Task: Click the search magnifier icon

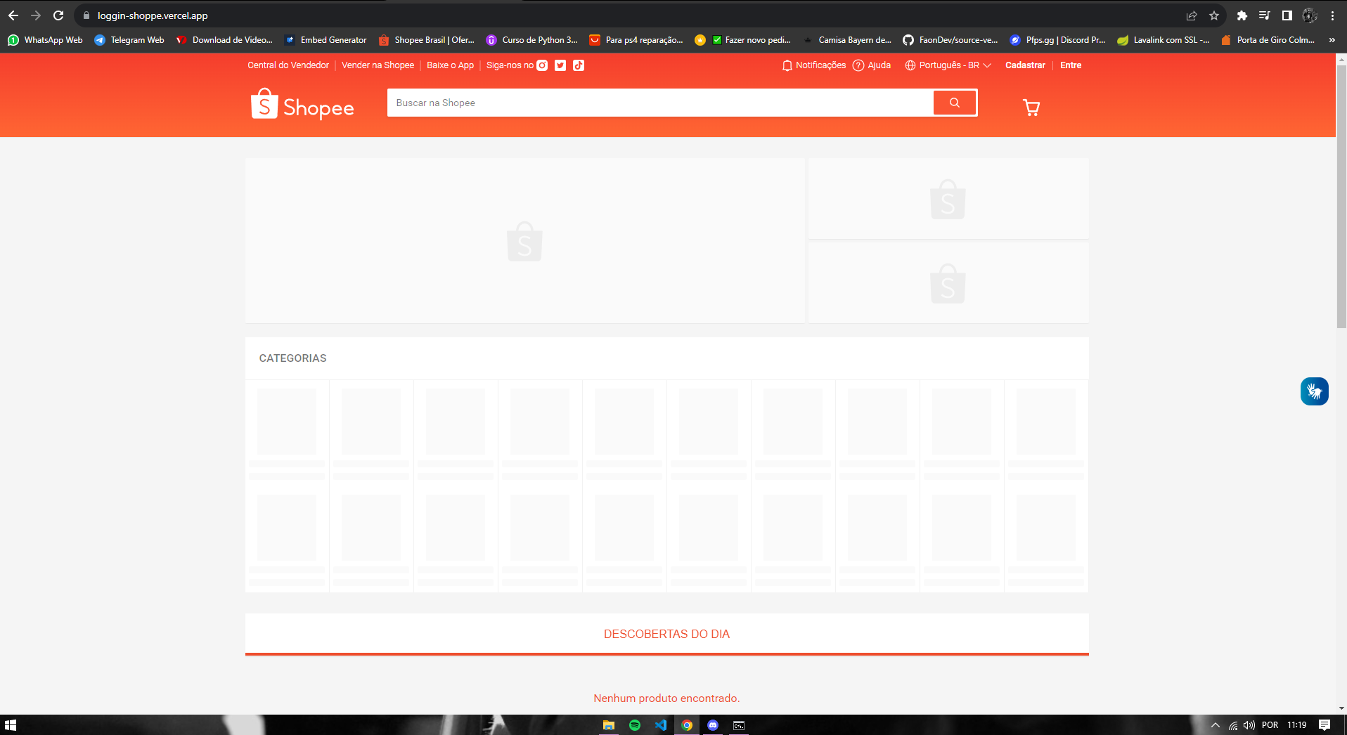Action: pyautogui.click(x=954, y=102)
